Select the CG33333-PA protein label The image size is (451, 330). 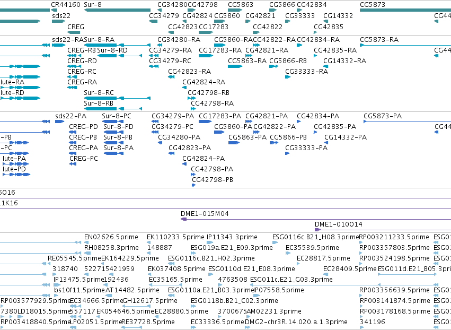pyautogui.click(x=307, y=148)
